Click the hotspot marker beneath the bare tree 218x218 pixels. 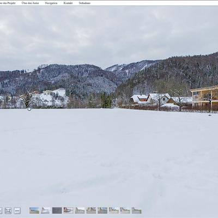pos(29,109)
